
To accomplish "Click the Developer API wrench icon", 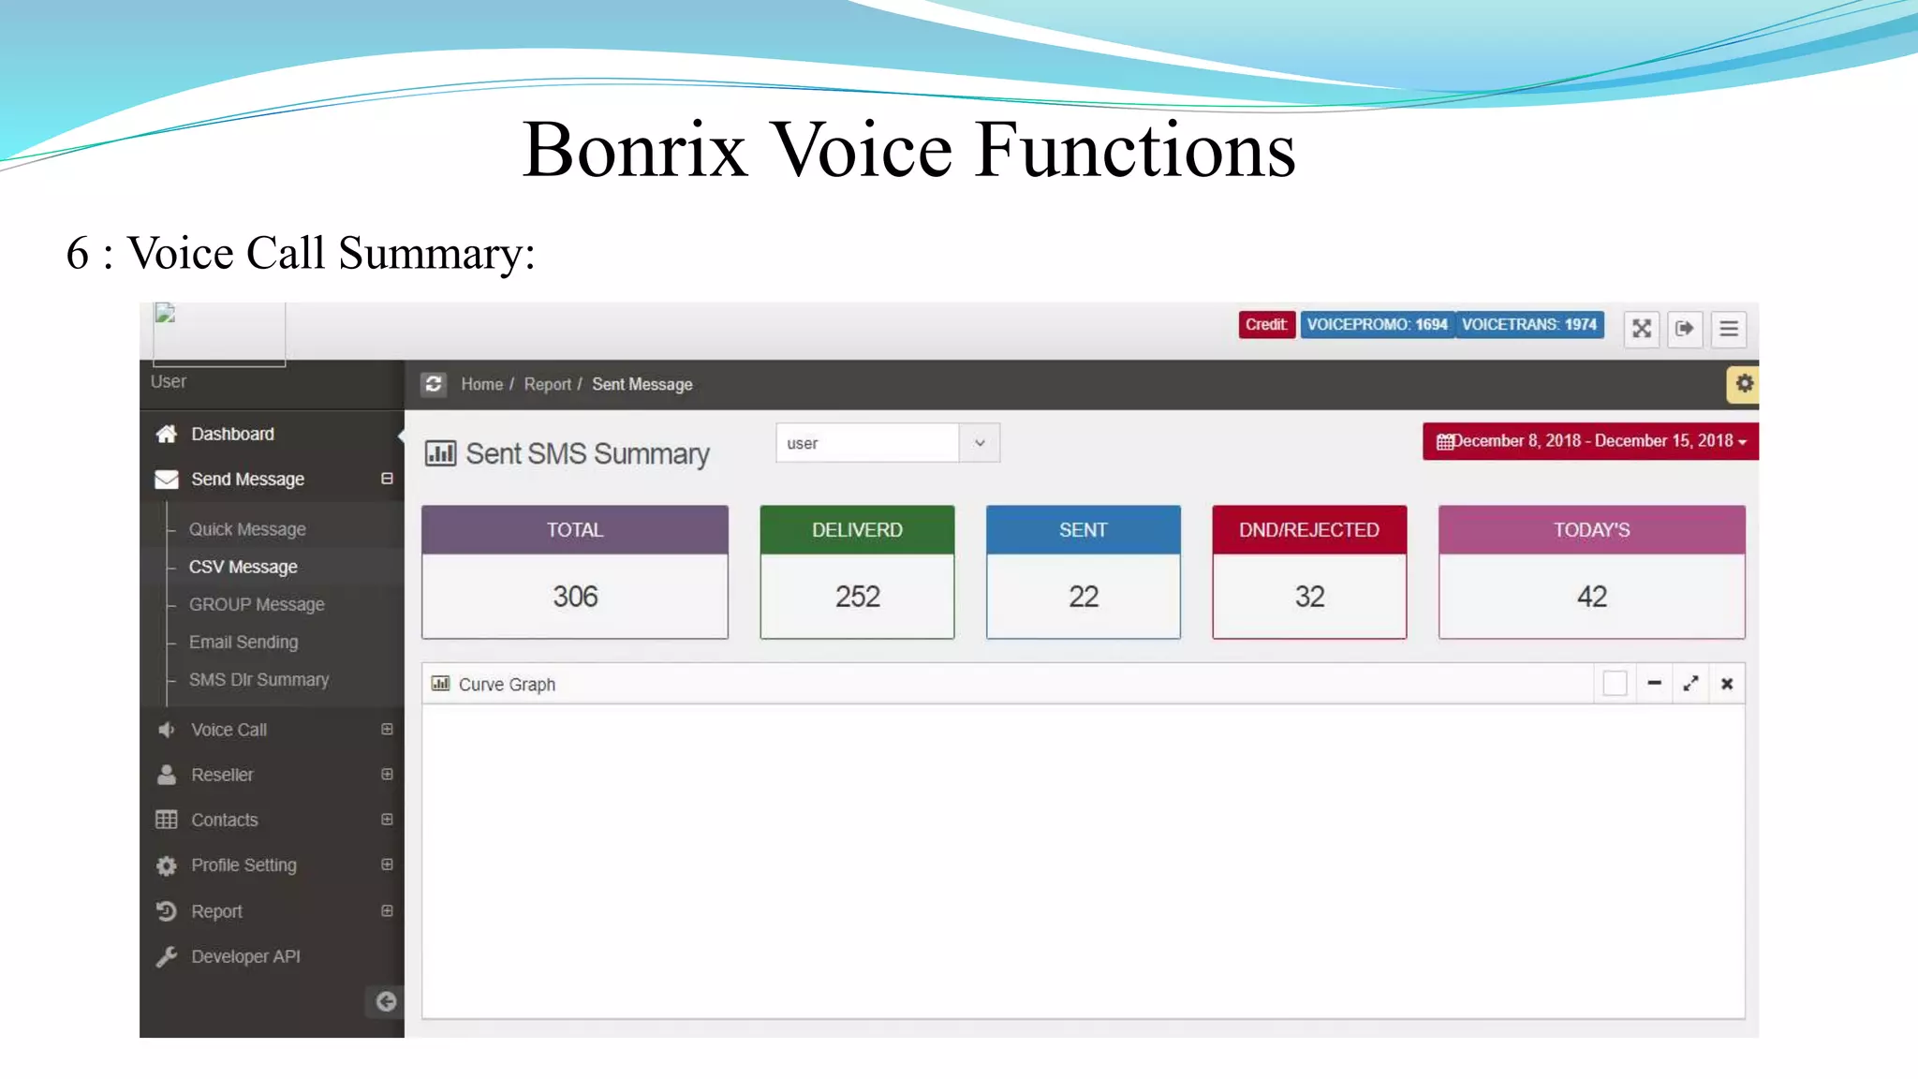I will [167, 956].
